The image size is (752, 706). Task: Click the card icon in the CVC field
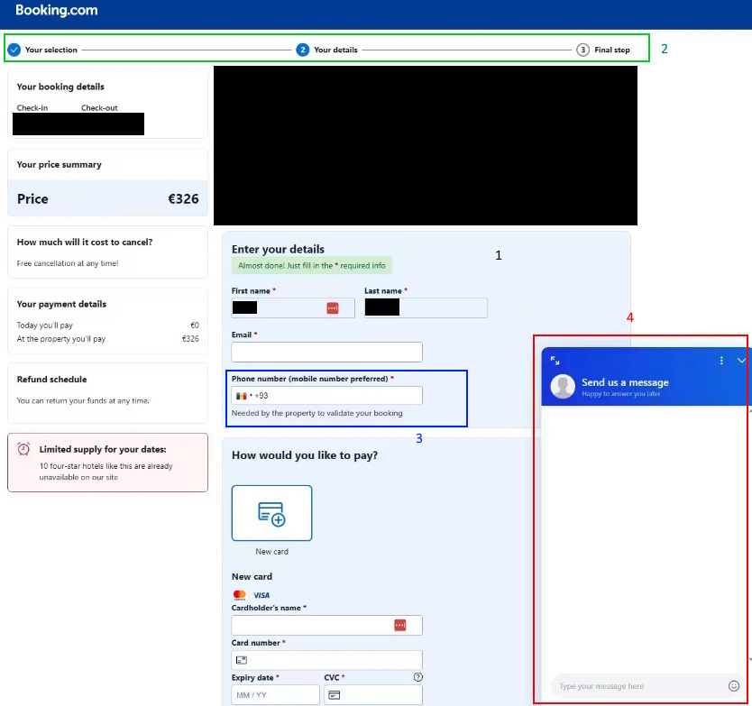point(335,695)
